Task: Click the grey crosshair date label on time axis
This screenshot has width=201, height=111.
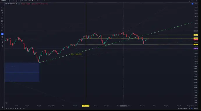Action: [x=123, y=106]
